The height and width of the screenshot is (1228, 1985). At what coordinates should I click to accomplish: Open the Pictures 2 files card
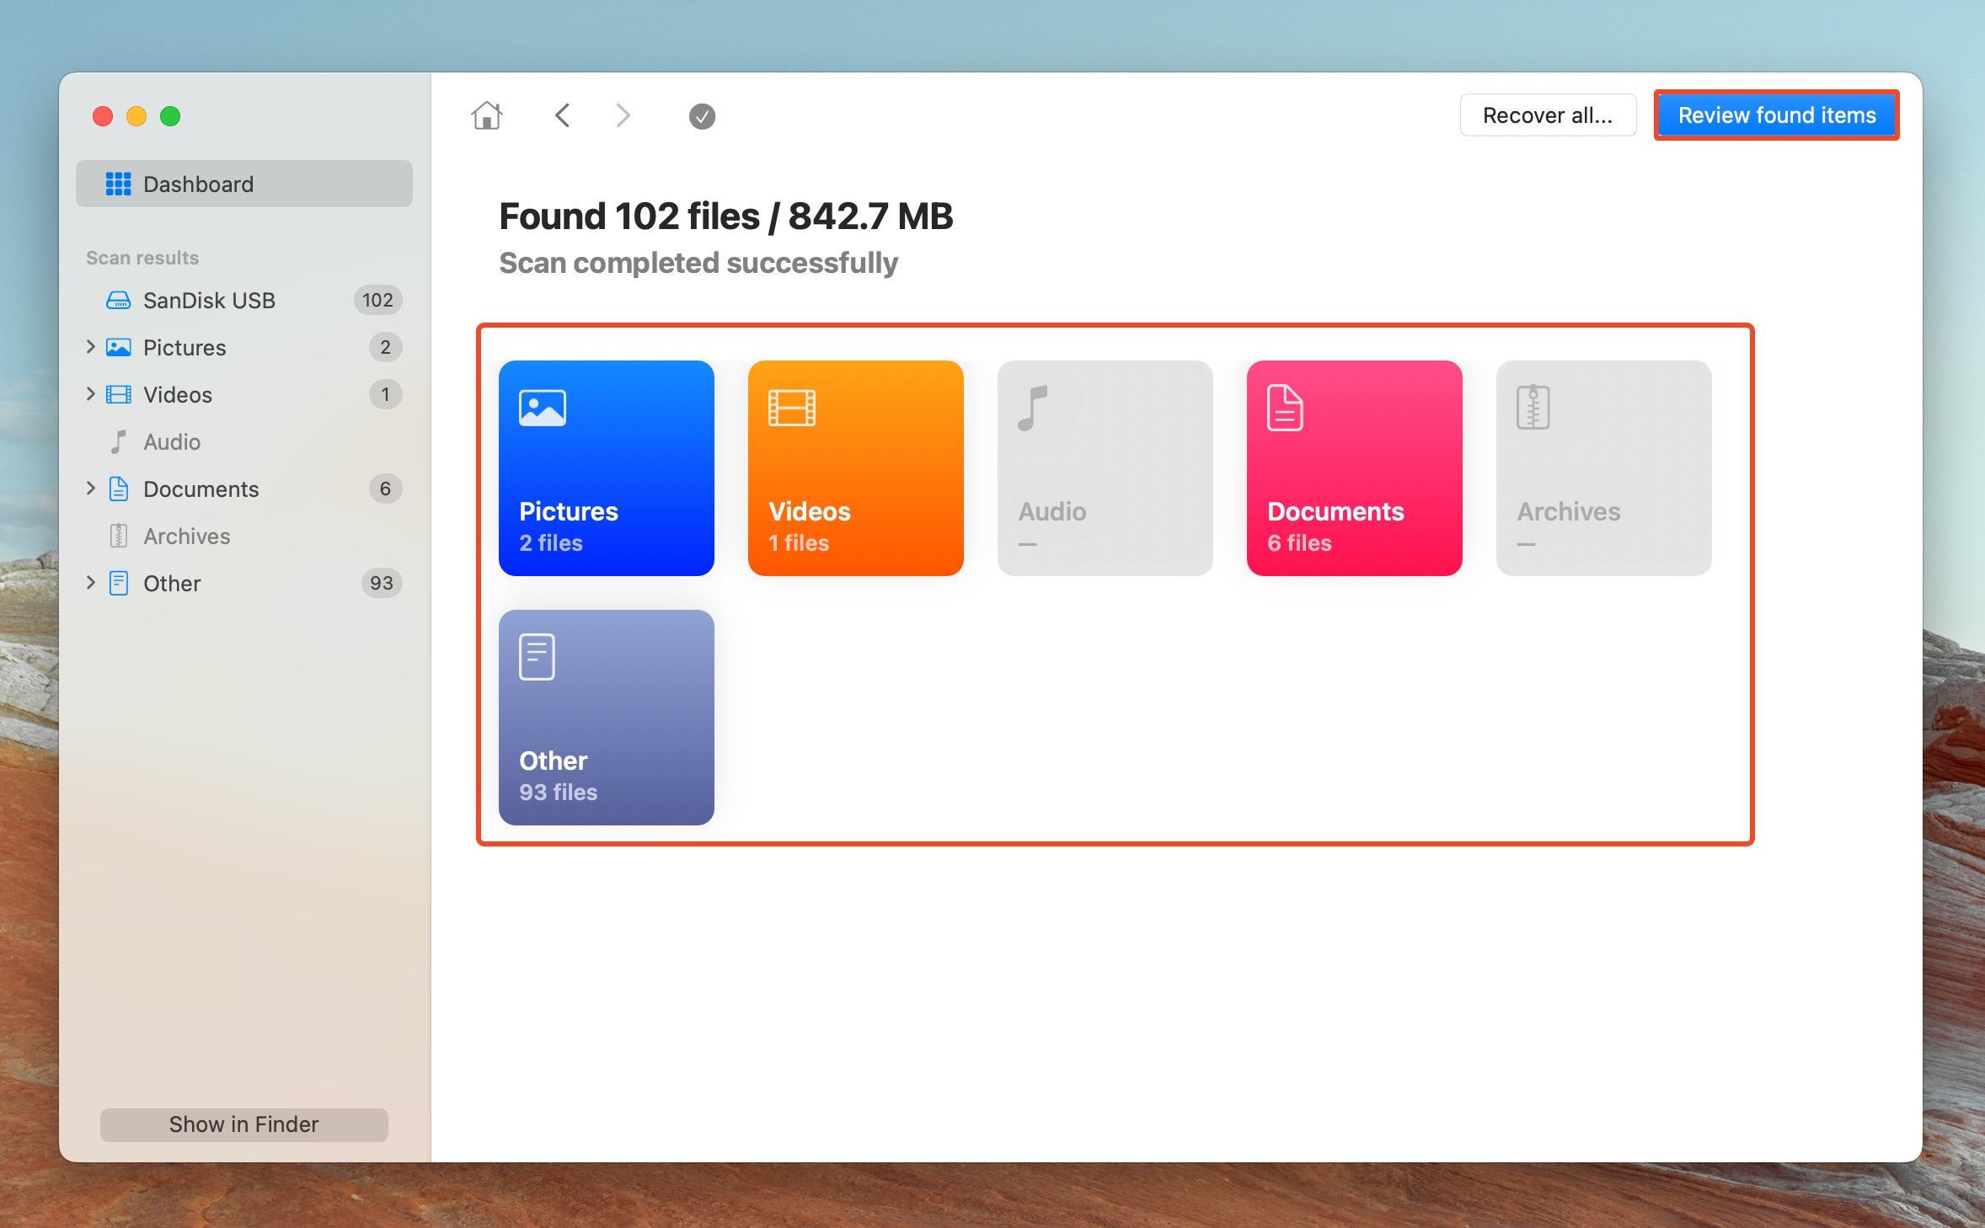tap(607, 468)
